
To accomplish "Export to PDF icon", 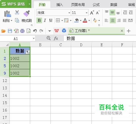I will point(16,31).
